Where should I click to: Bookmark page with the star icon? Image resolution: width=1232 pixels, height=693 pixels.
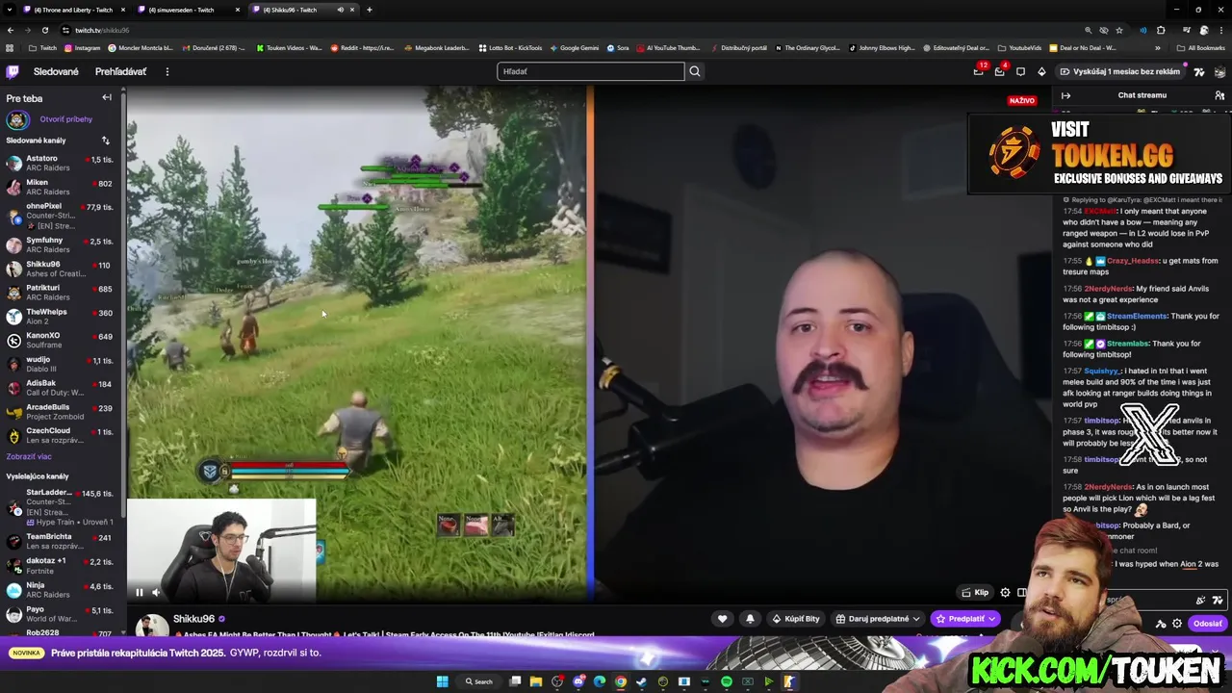tap(1119, 30)
